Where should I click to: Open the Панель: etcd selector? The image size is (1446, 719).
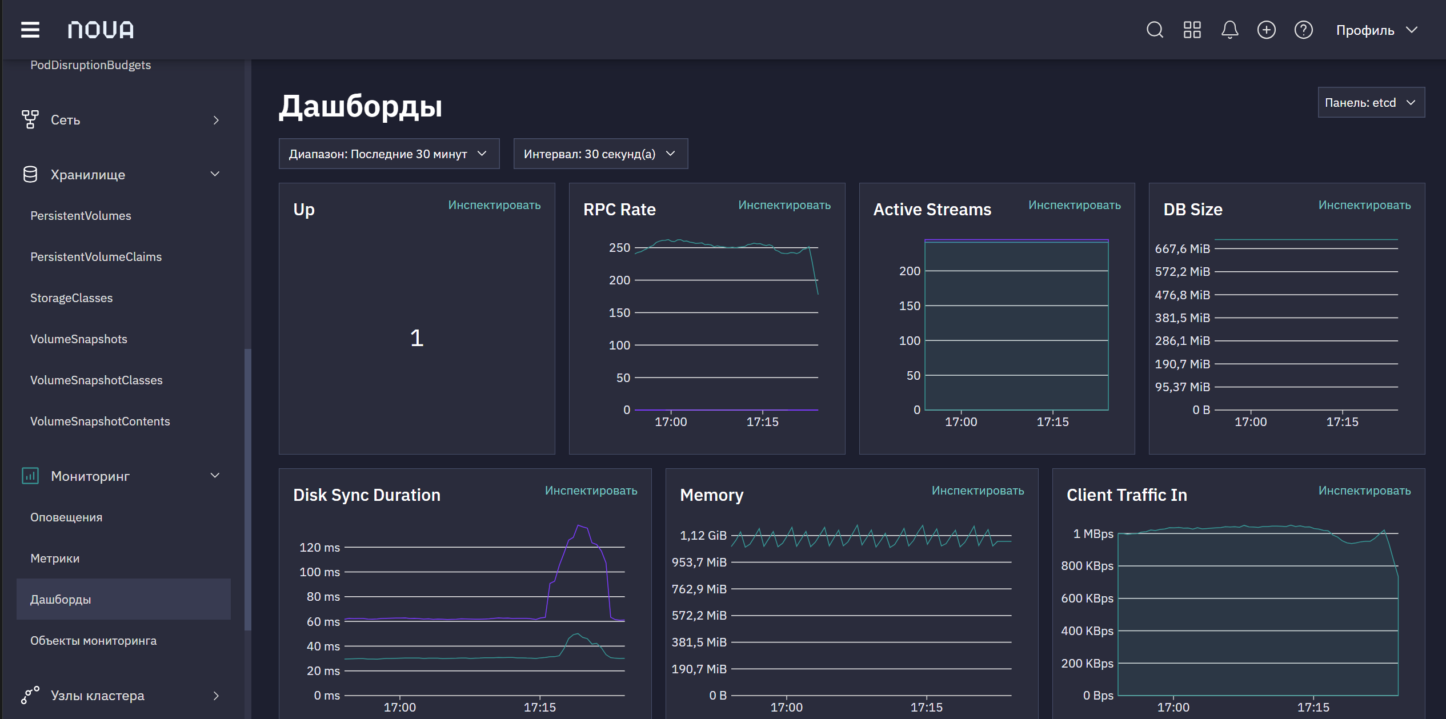(1371, 102)
